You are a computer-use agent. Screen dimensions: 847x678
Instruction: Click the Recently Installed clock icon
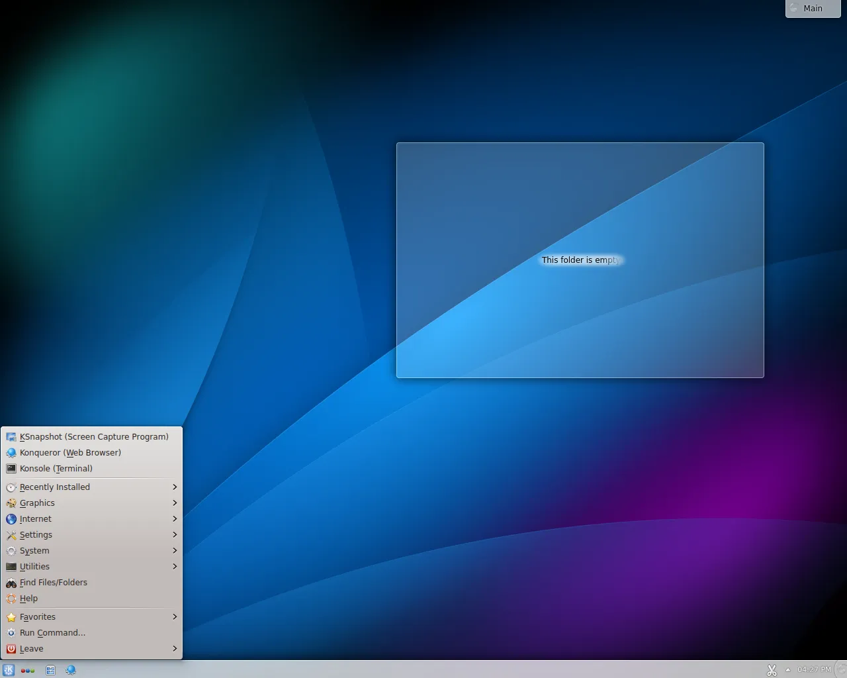tap(11, 487)
